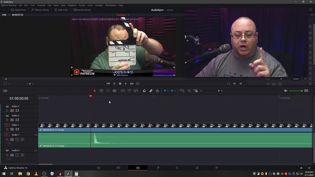Open the audio meter DIM button
315x177 pixels.
click(306, 91)
